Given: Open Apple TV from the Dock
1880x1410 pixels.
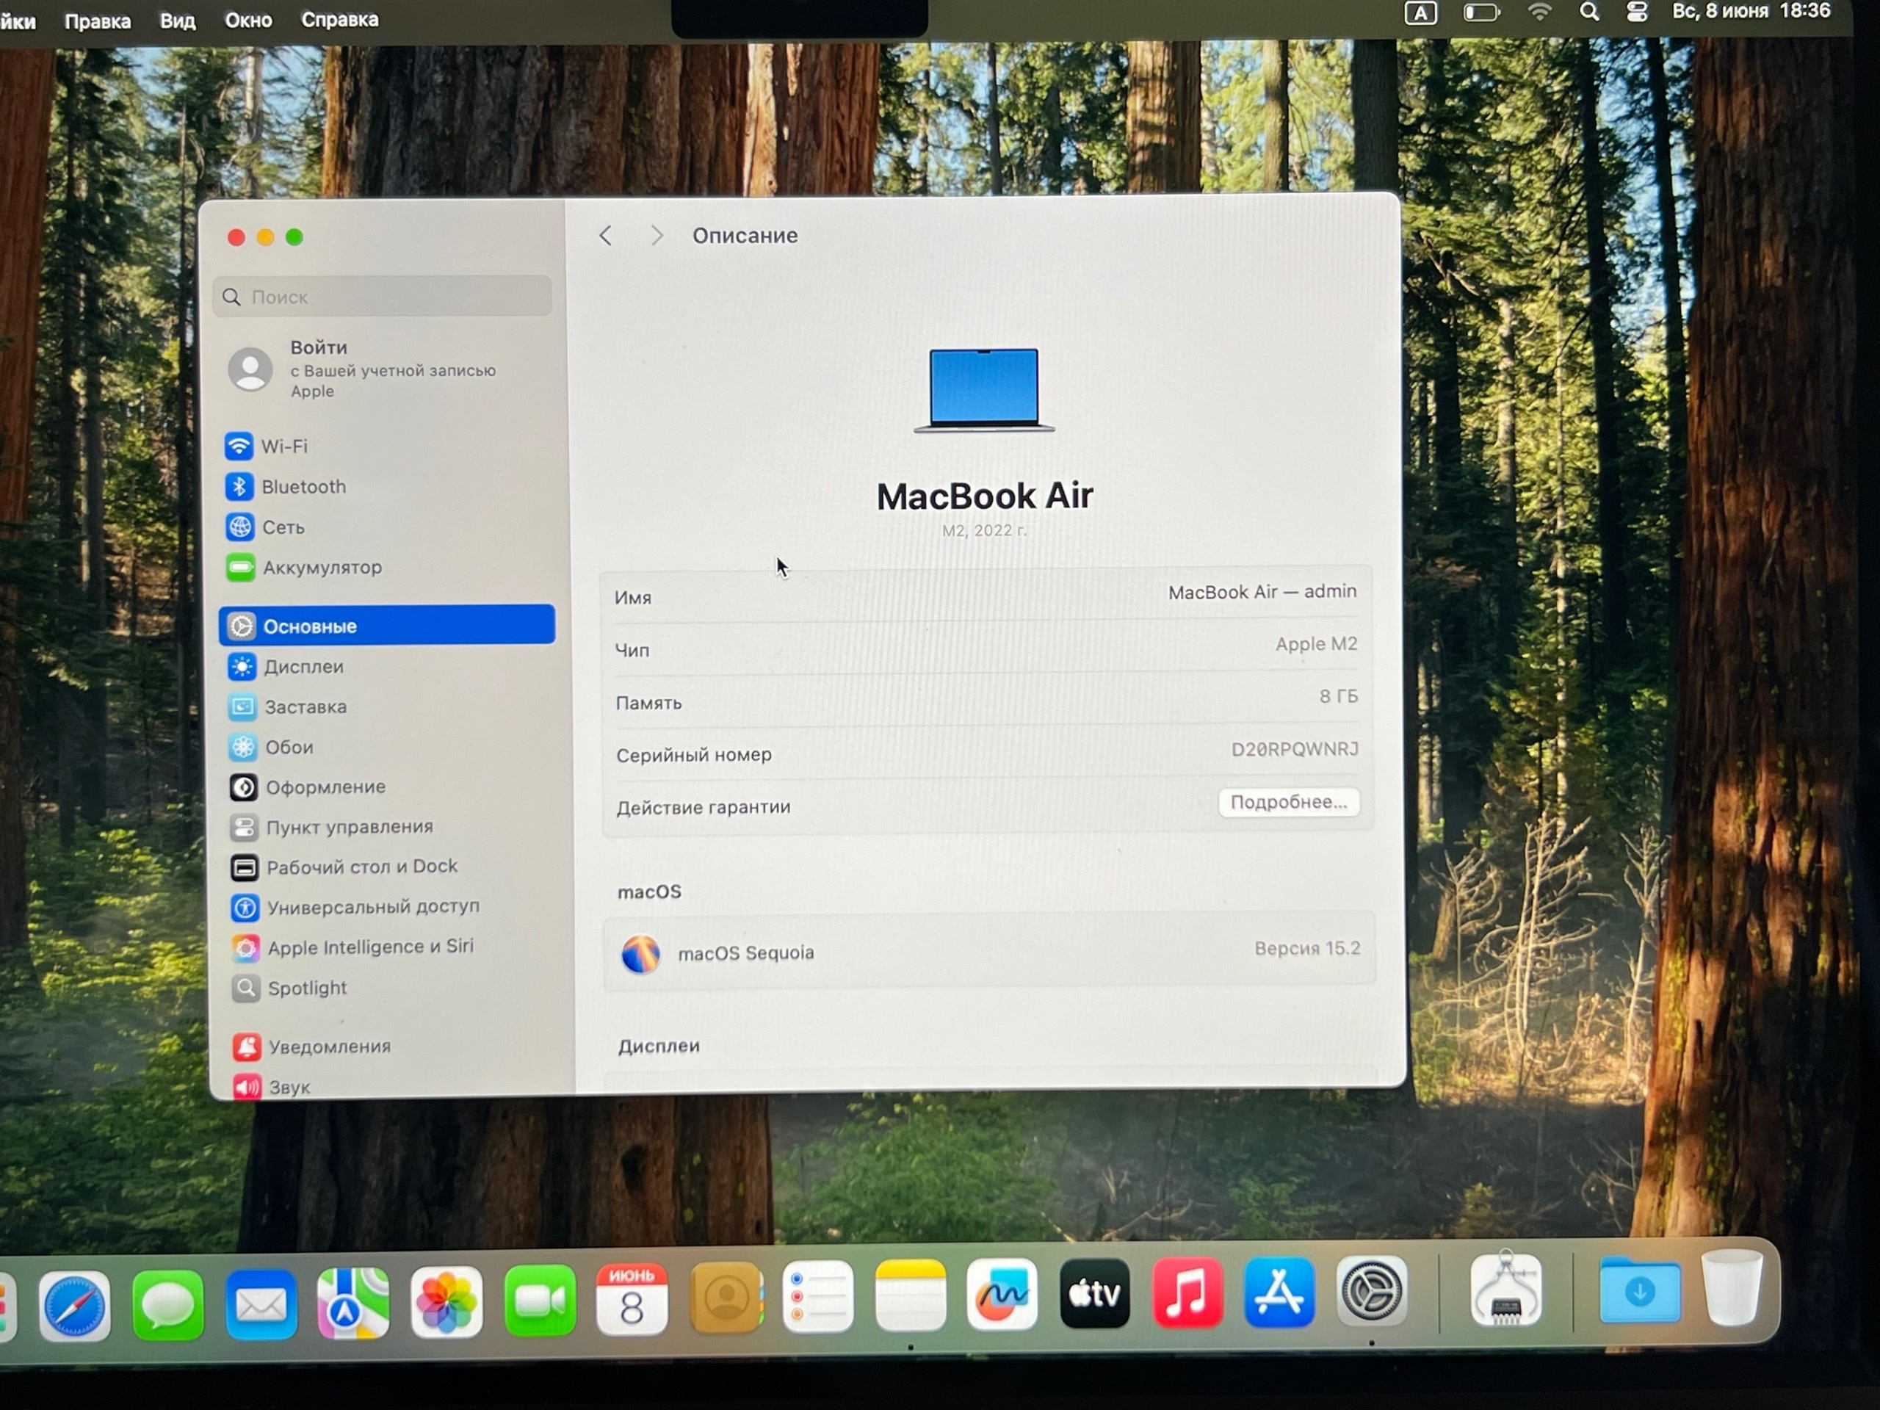Looking at the screenshot, I should pyautogui.click(x=1095, y=1293).
